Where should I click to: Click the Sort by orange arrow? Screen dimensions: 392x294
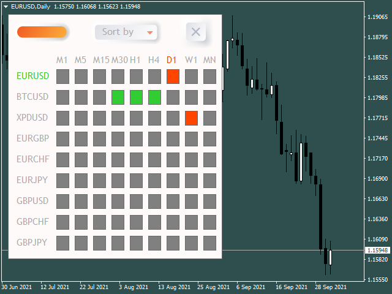click(150, 32)
